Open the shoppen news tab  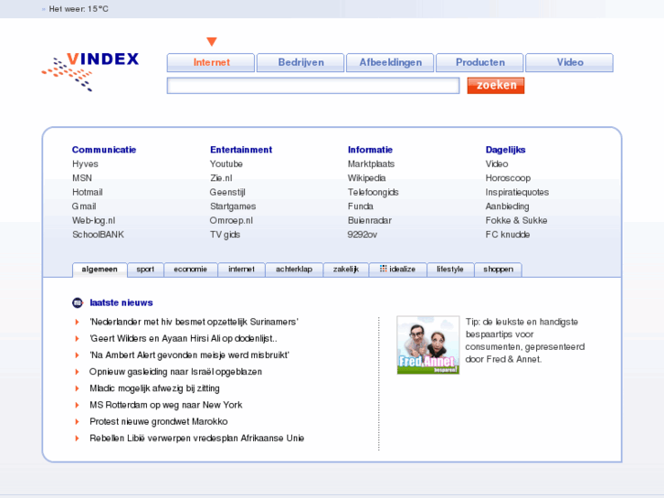[498, 270]
